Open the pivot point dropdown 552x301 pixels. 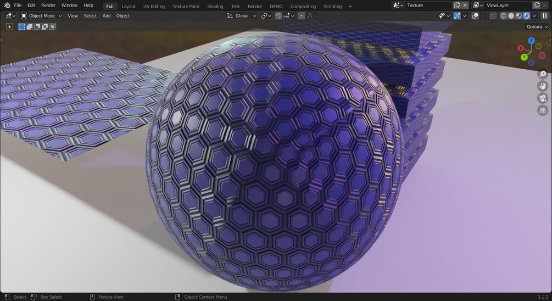pyautogui.click(x=266, y=16)
